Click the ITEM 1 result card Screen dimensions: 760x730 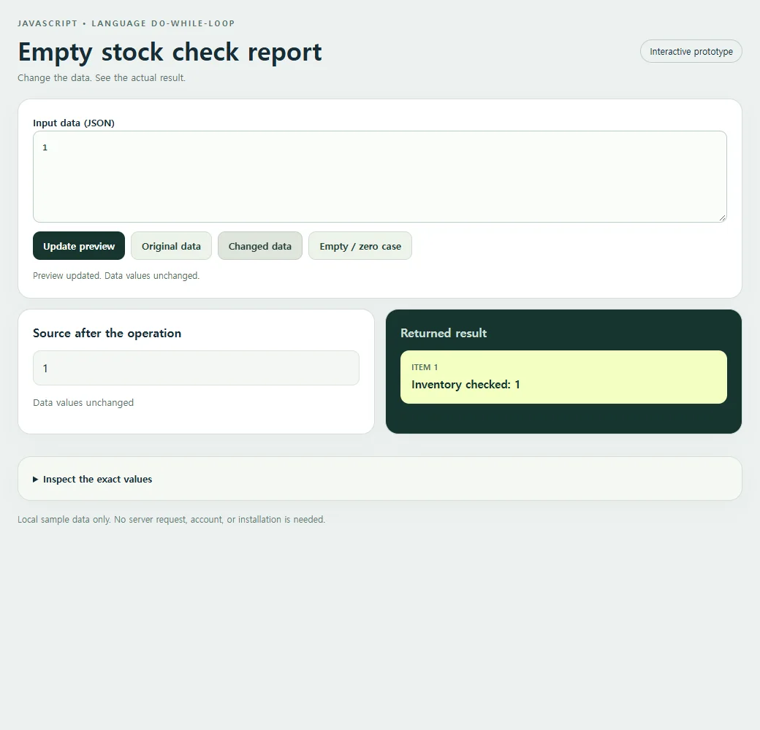tap(563, 377)
